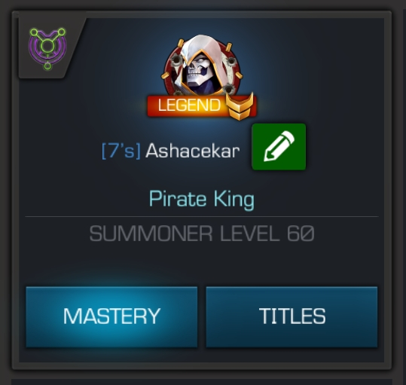
Task: Click the dark panel beneath the profile card
Action: point(202,382)
